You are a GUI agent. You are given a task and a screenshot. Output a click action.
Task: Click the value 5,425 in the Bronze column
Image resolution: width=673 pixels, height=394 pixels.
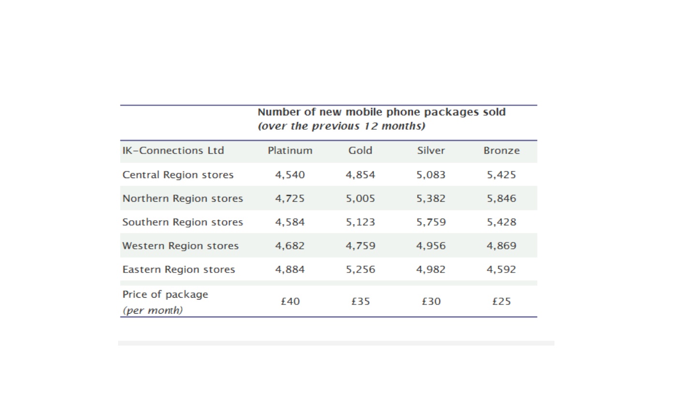[x=502, y=175]
